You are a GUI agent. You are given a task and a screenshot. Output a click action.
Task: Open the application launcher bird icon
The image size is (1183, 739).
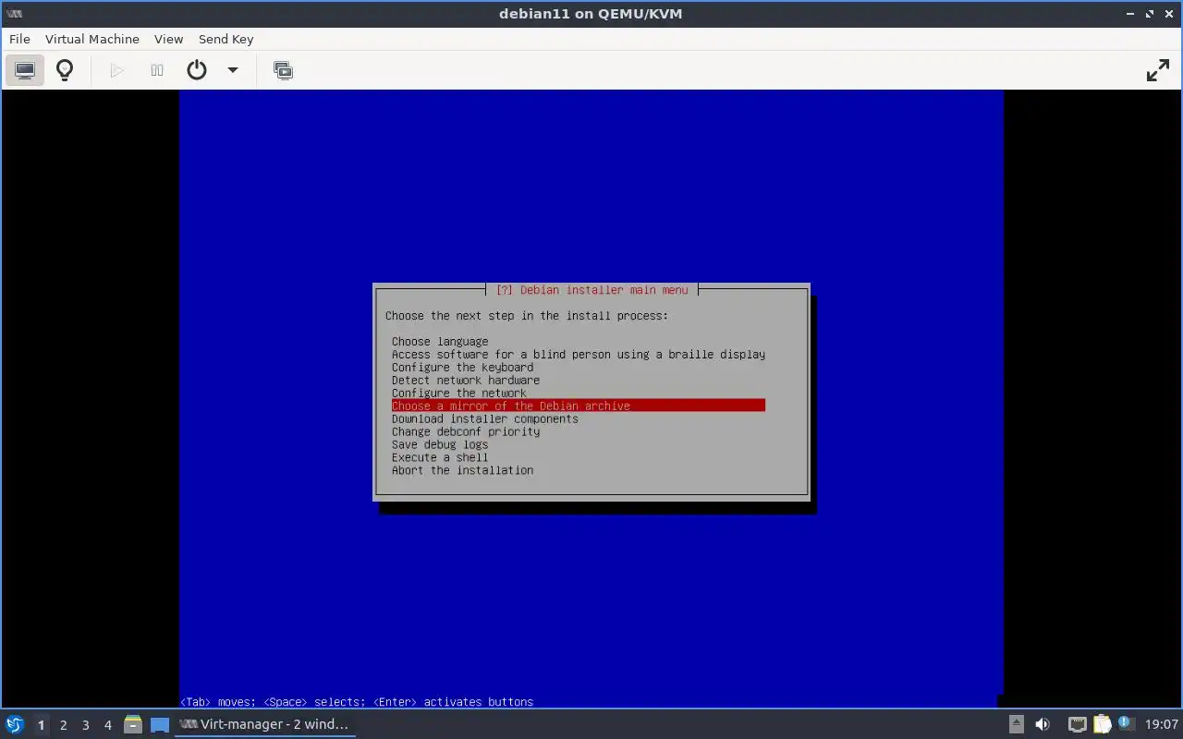coord(15,724)
